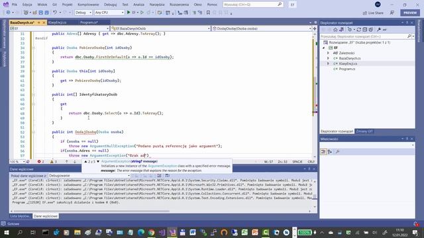424x238 pixels.
Task: Click the red error count indicator
Action: click(40, 161)
